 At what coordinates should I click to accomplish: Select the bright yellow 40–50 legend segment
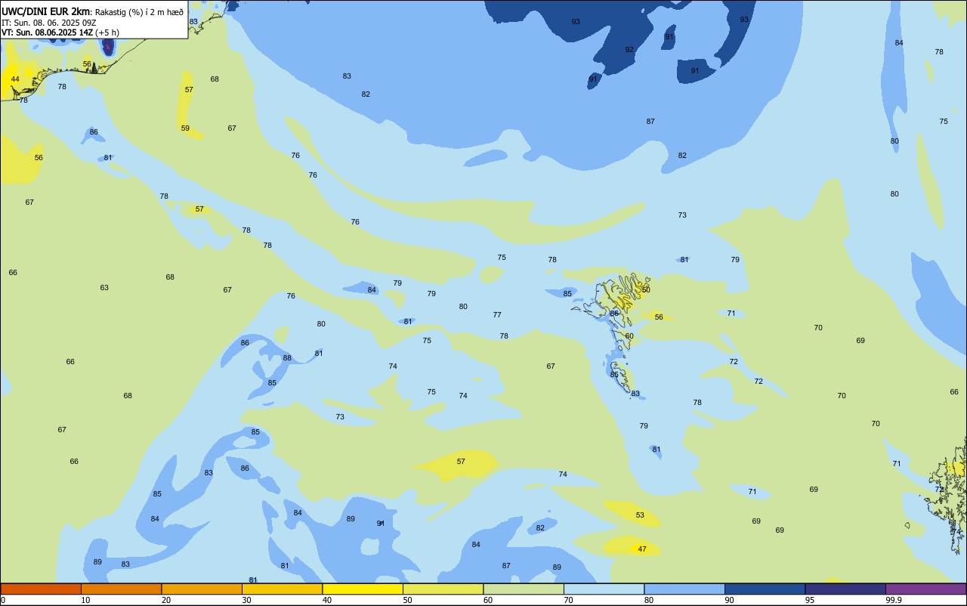[363, 589]
